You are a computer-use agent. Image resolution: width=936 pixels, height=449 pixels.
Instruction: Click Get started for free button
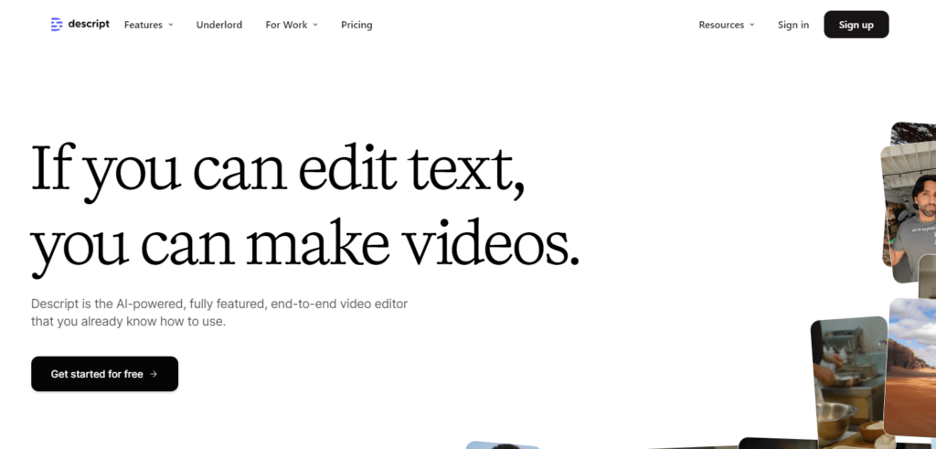[104, 374]
